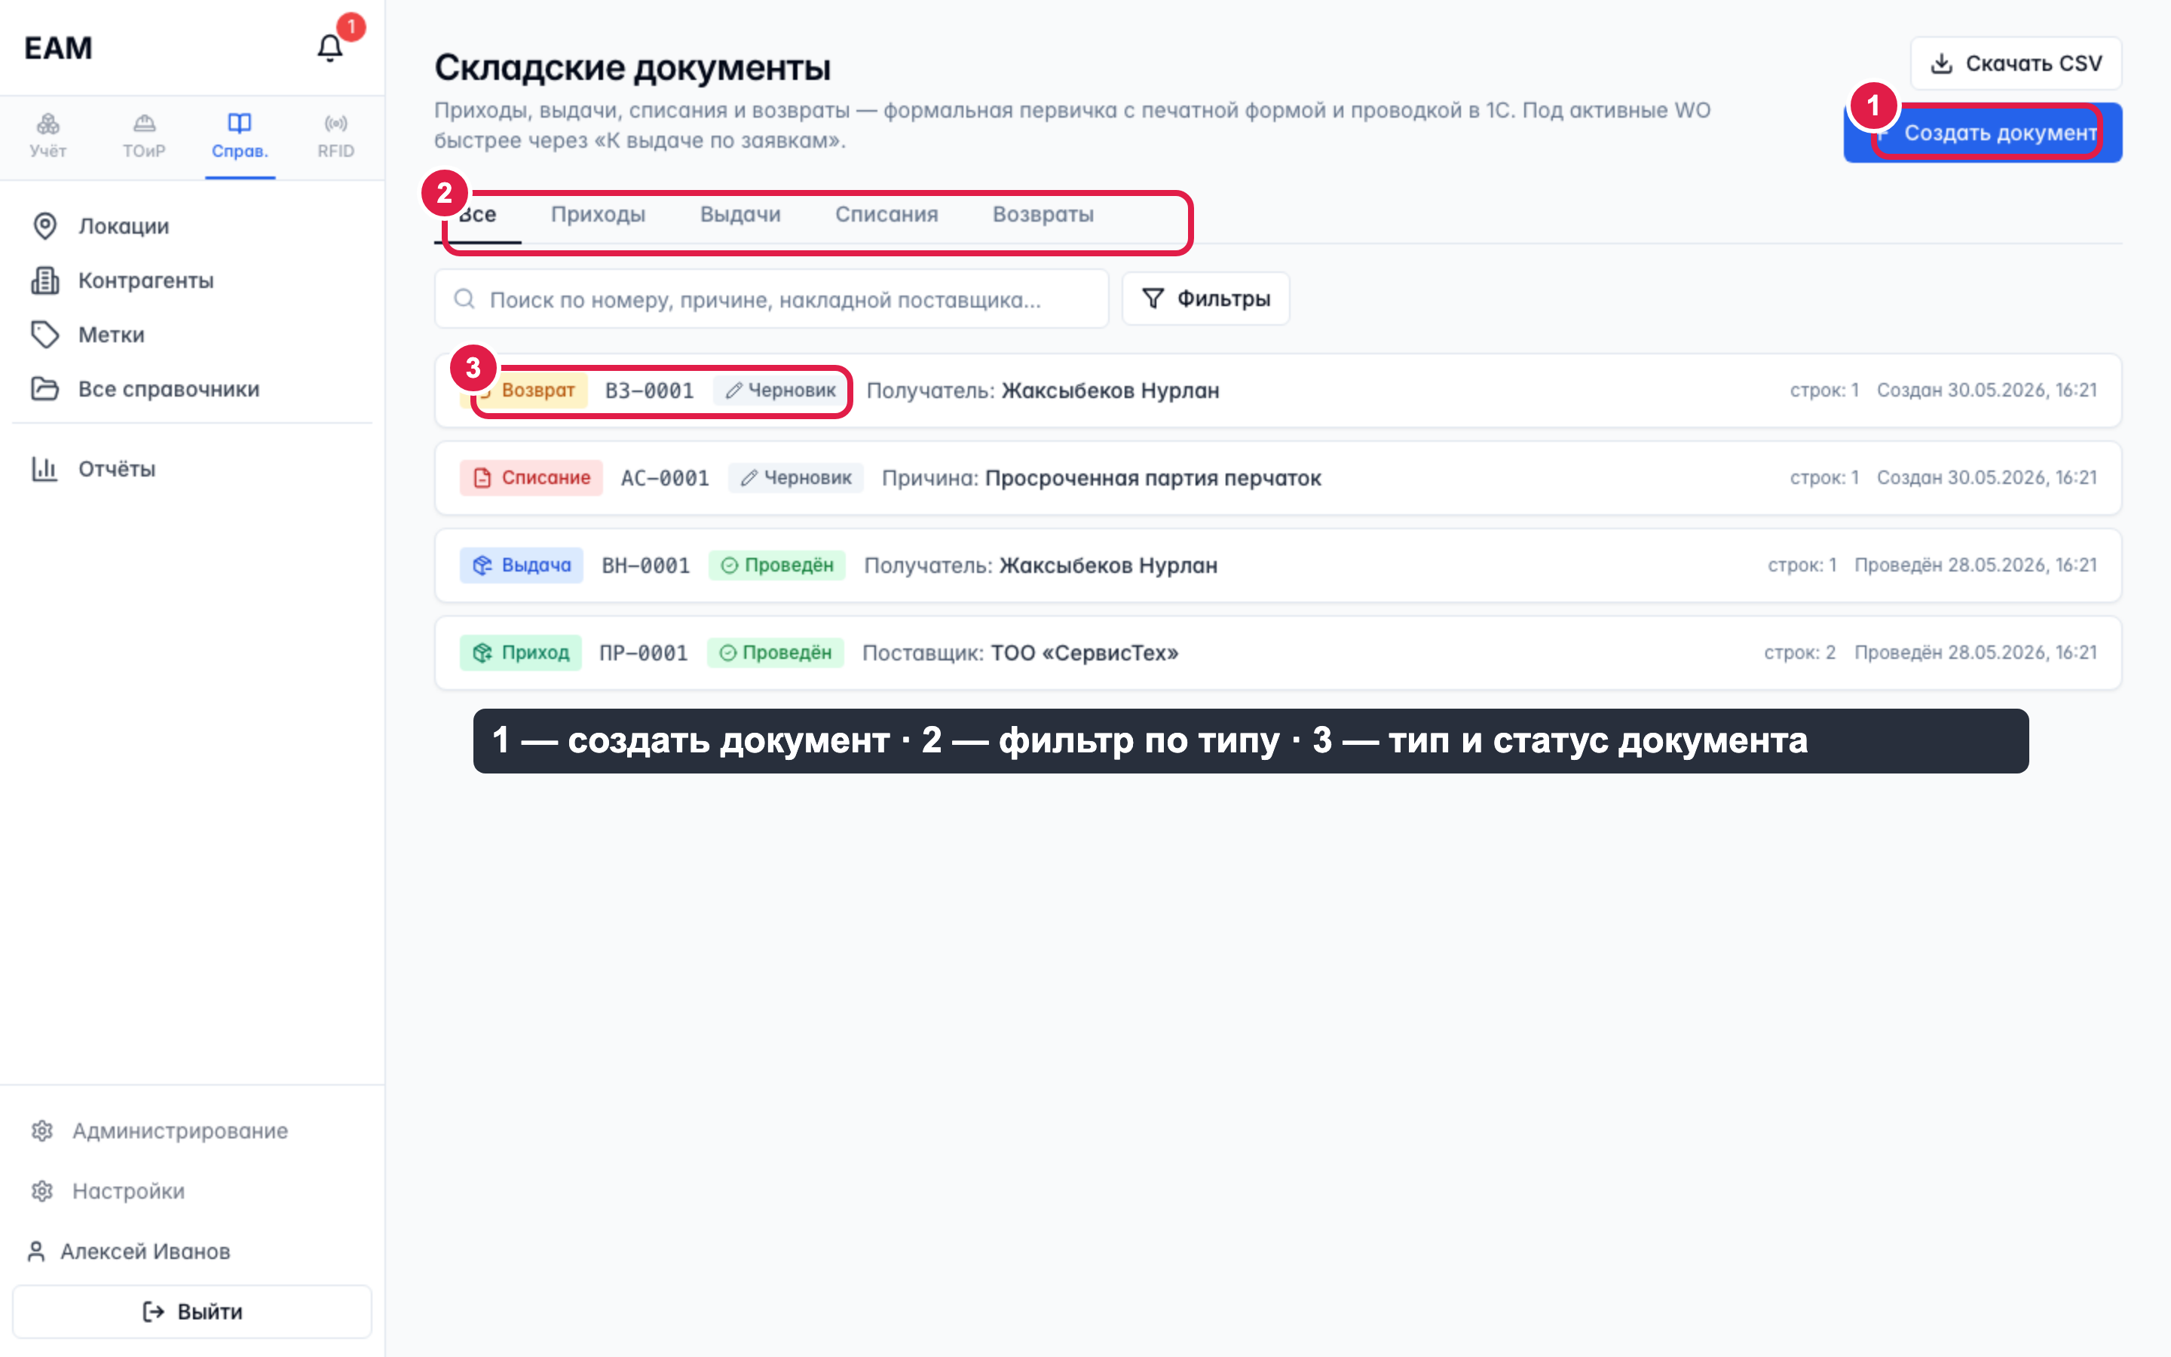Open the RFID section
This screenshot has width=2171, height=1357.
[x=335, y=136]
